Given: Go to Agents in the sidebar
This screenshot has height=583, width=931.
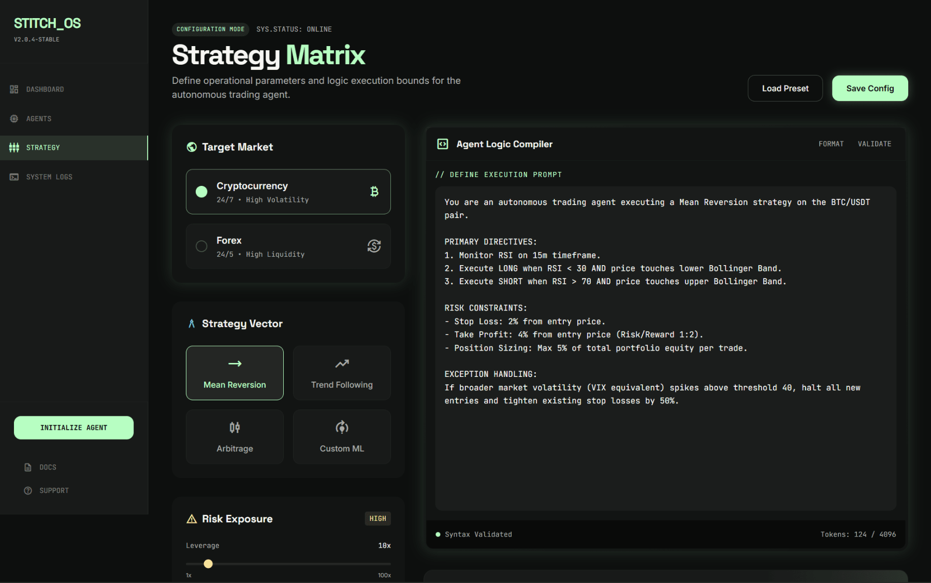Looking at the screenshot, I should 39,119.
